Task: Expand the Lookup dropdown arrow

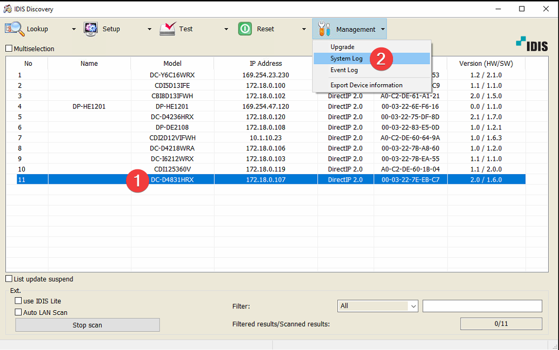Action: pos(74,29)
